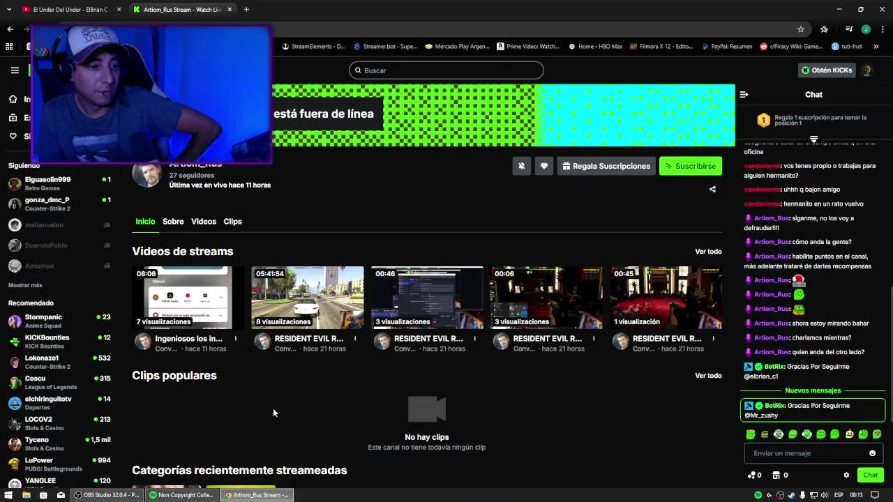Open chat settings gear icon
893x502 pixels.
coord(846,475)
